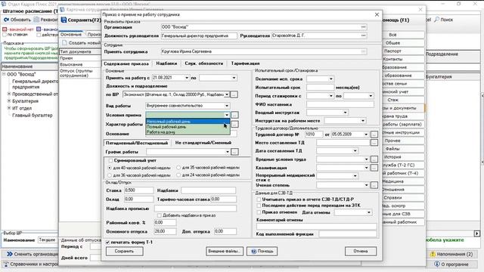The width and height of the screenshot is (484, 272).
Task: Toggle Суммированный учет checkbox
Action: (x=110, y=160)
